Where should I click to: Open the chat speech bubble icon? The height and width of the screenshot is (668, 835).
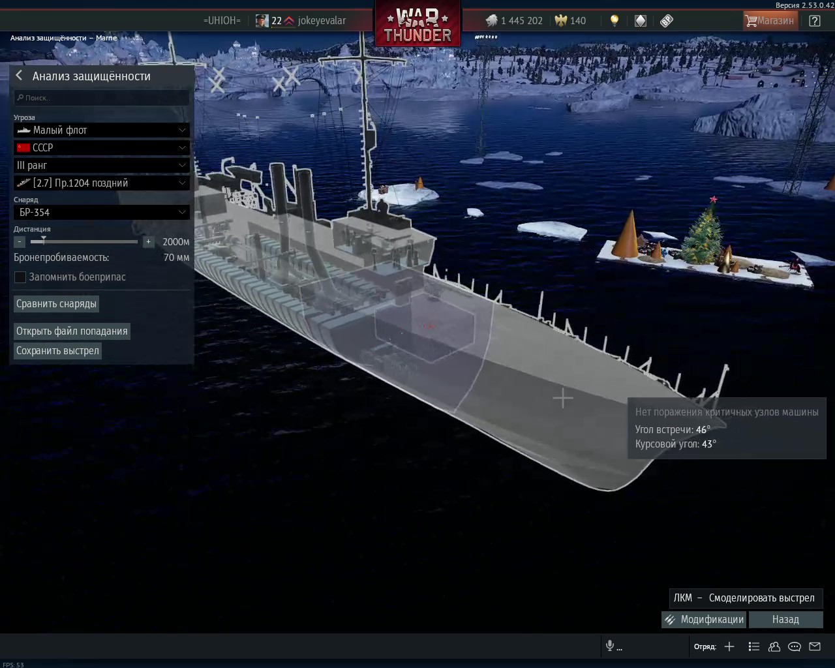pos(795,646)
